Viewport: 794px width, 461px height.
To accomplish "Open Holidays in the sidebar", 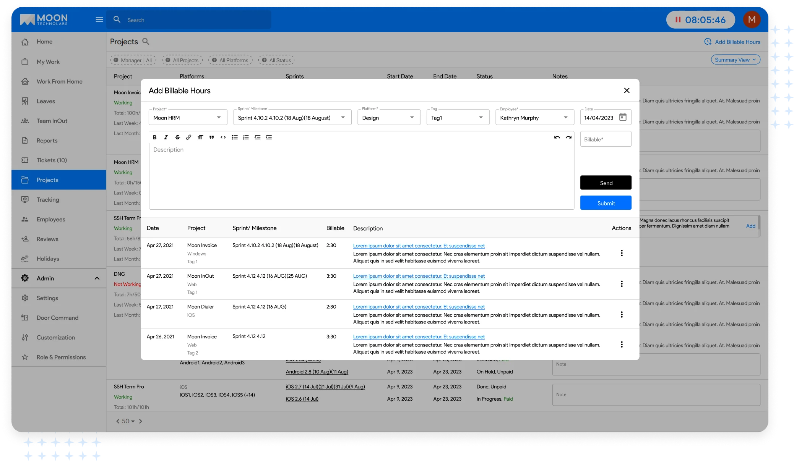I will click(59, 259).
